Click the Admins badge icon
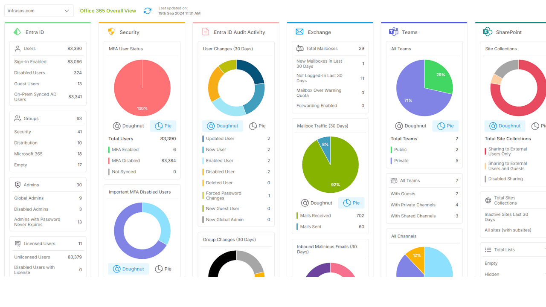Viewport: 546px width, 307px height. pyautogui.click(x=17, y=185)
